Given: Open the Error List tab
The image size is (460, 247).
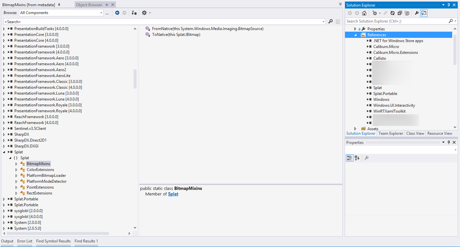Looking at the screenshot, I should pos(25,241).
